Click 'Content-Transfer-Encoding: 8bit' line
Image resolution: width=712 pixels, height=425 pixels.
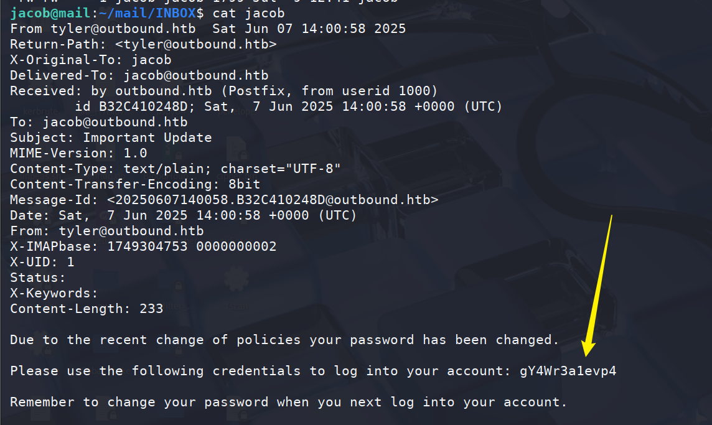point(135,184)
